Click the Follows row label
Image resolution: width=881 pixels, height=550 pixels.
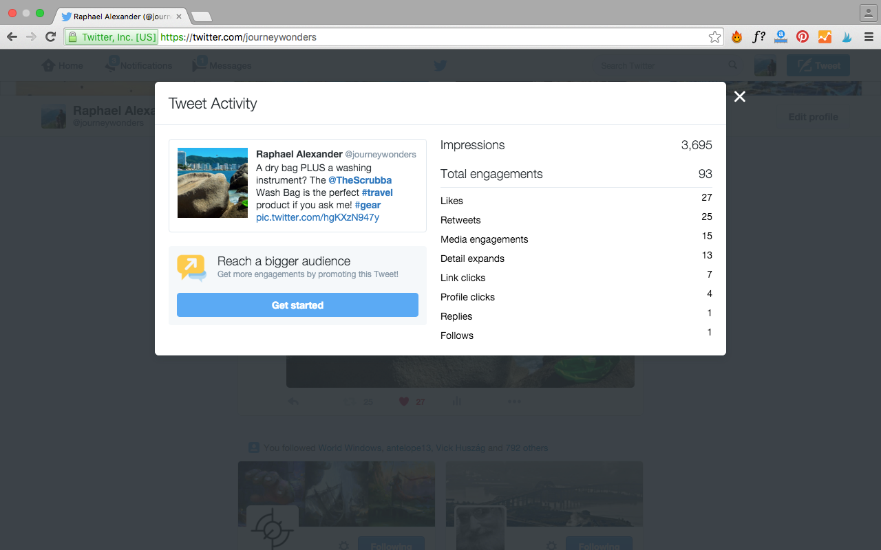[x=457, y=335]
